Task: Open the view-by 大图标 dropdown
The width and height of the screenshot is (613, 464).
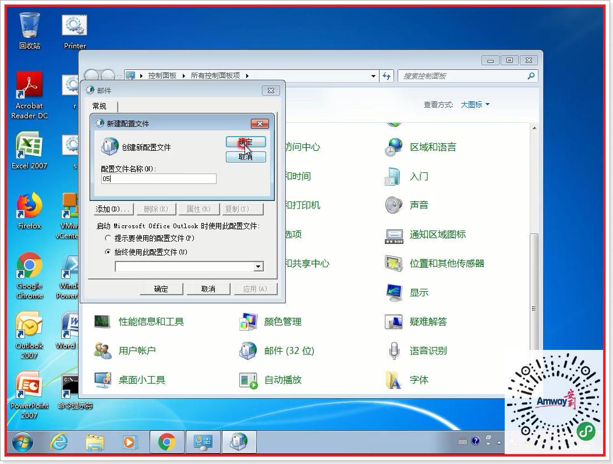Action: (475, 105)
